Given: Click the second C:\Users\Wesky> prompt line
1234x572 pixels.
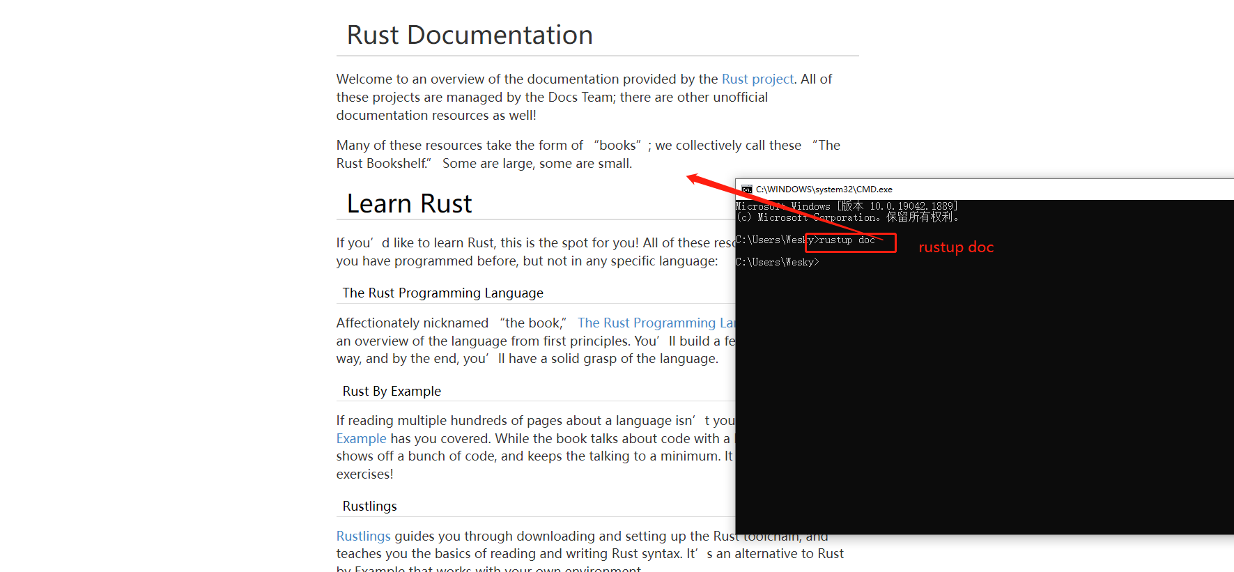Looking at the screenshot, I should (x=777, y=263).
